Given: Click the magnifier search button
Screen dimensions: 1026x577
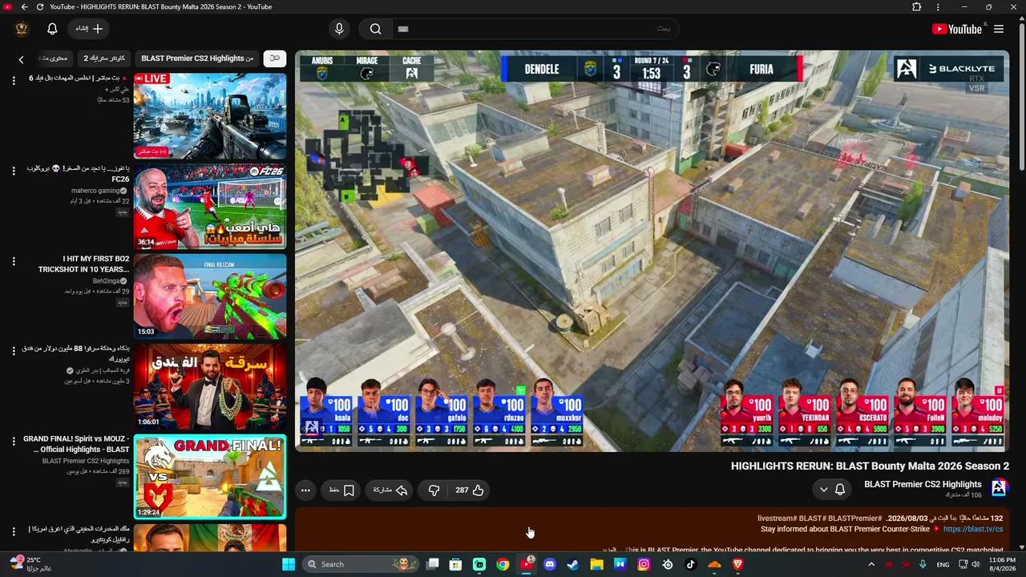Looking at the screenshot, I should click(375, 29).
